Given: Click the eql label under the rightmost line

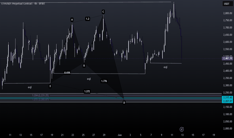Looking at the screenshot, I should [x=165, y=67].
